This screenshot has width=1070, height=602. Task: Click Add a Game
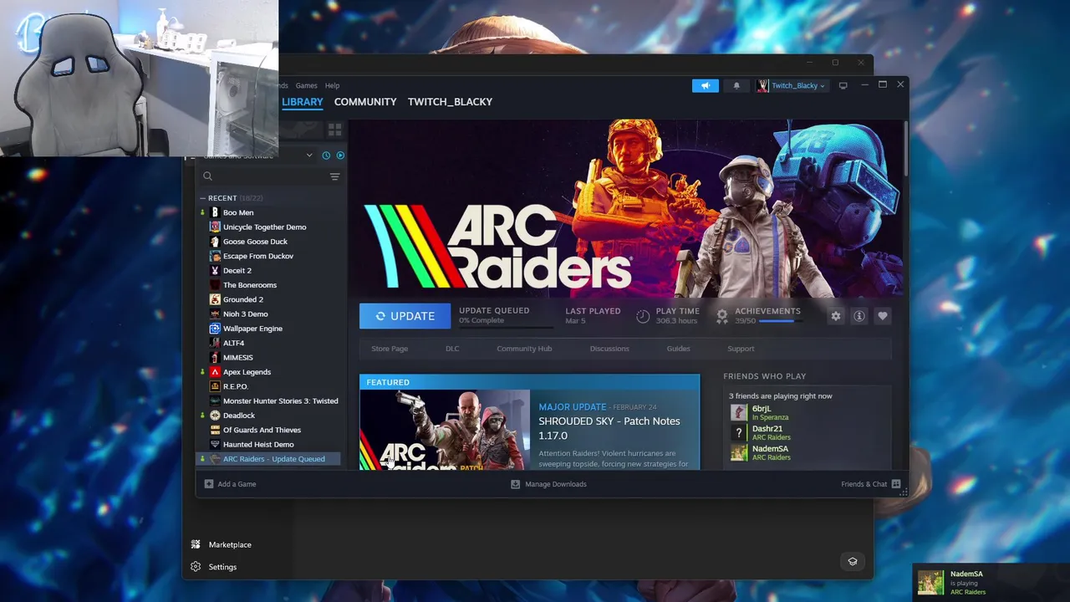pyautogui.click(x=230, y=484)
